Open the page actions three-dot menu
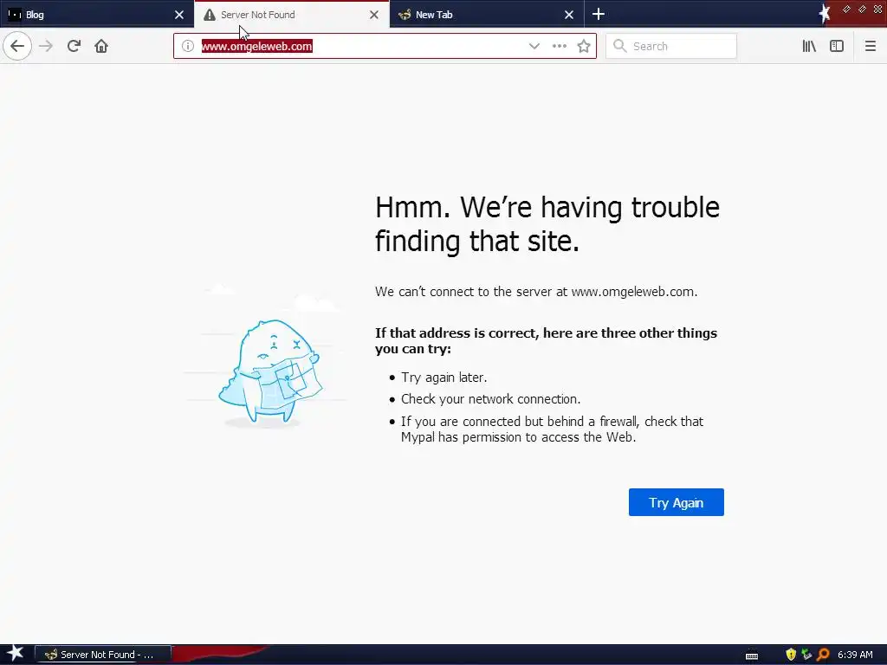887x665 pixels. tap(559, 47)
